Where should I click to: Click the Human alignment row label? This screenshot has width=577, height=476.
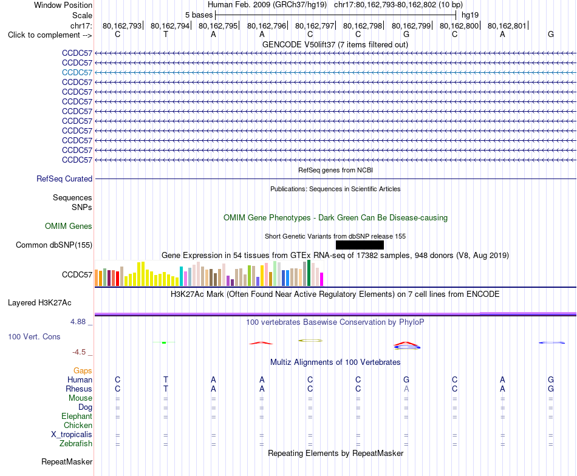(x=80, y=379)
